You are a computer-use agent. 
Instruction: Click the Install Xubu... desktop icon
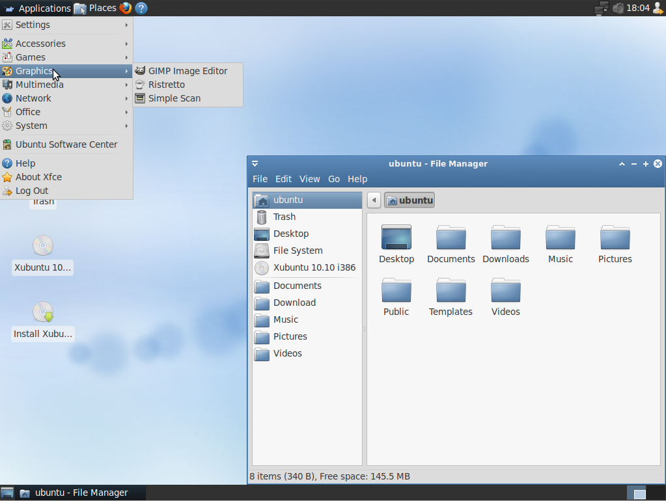43,312
